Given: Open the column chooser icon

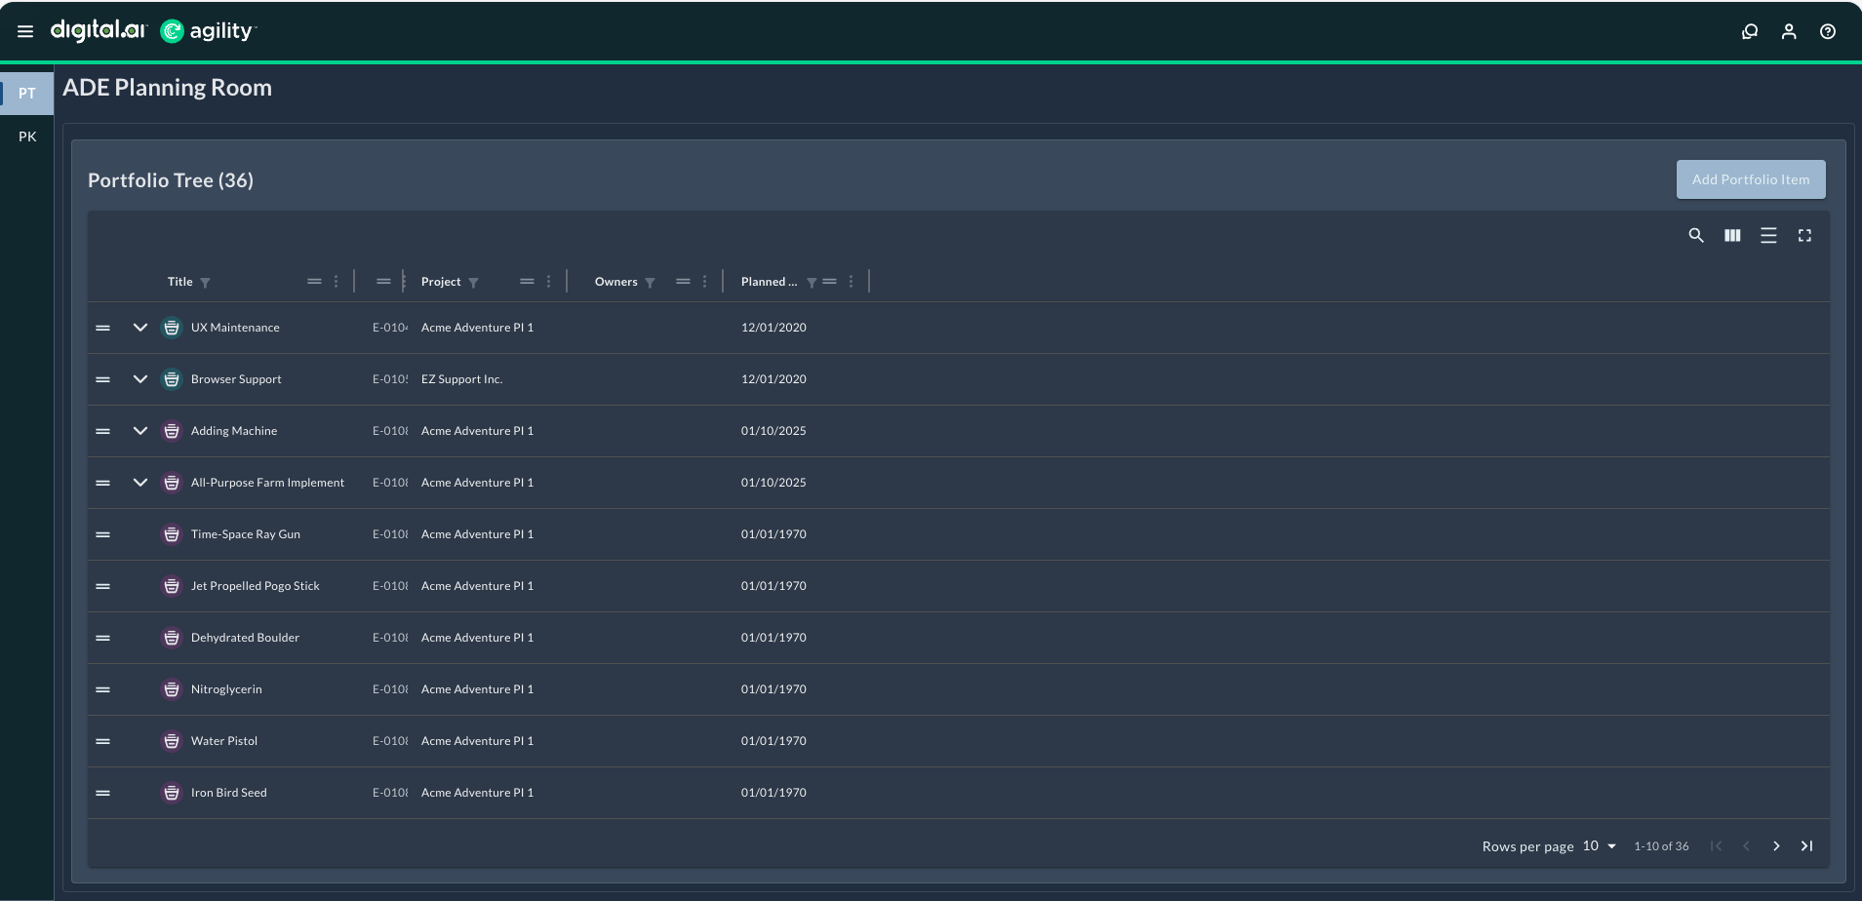Looking at the screenshot, I should (x=1731, y=235).
